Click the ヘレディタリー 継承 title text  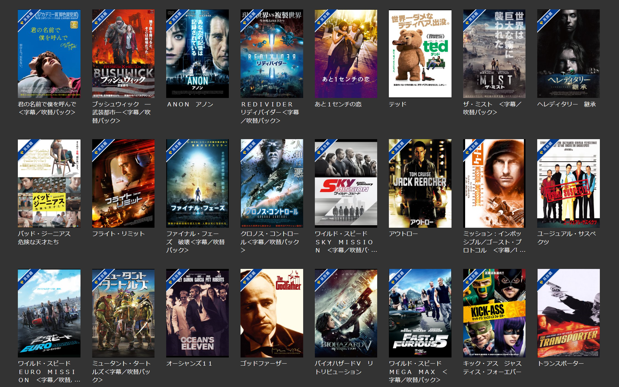tap(567, 104)
